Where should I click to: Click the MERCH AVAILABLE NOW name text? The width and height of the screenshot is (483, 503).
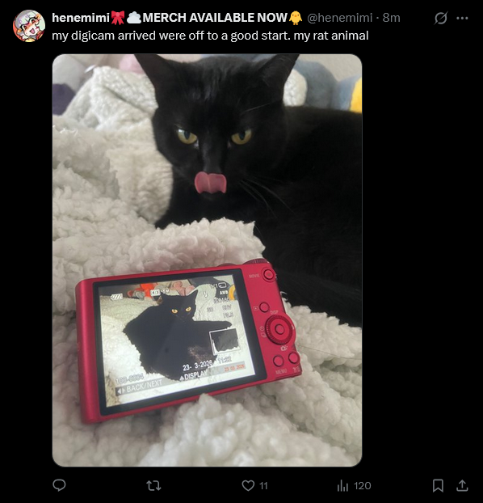(x=215, y=18)
